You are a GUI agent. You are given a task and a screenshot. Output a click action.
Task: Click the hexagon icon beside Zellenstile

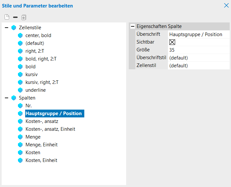pyautogui.click(x=14, y=28)
